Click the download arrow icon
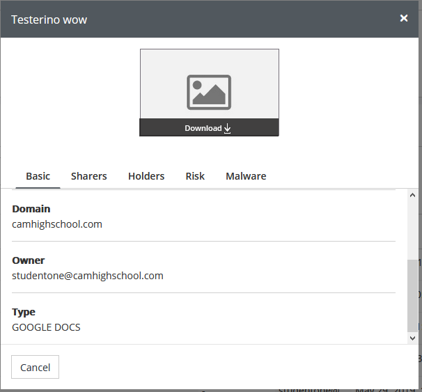This screenshot has width=422, height=392. (x=228, y=128)
